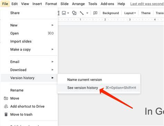Open the Layout dropdown
This screenshot has height=126, width=164.
coord(130,13)
